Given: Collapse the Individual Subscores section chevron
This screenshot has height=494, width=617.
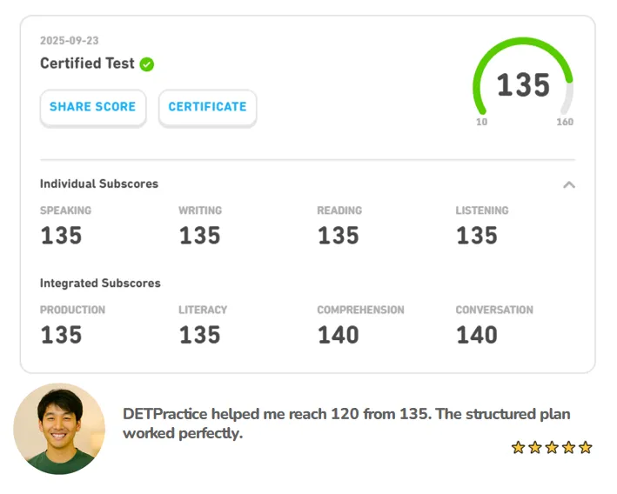Looking at the screenshot, I should (x=569, y=184).
